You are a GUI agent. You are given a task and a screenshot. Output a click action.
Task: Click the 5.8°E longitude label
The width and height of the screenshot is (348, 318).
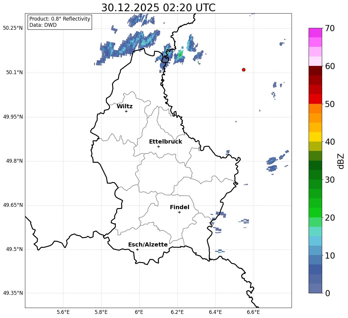pos(101,312)
